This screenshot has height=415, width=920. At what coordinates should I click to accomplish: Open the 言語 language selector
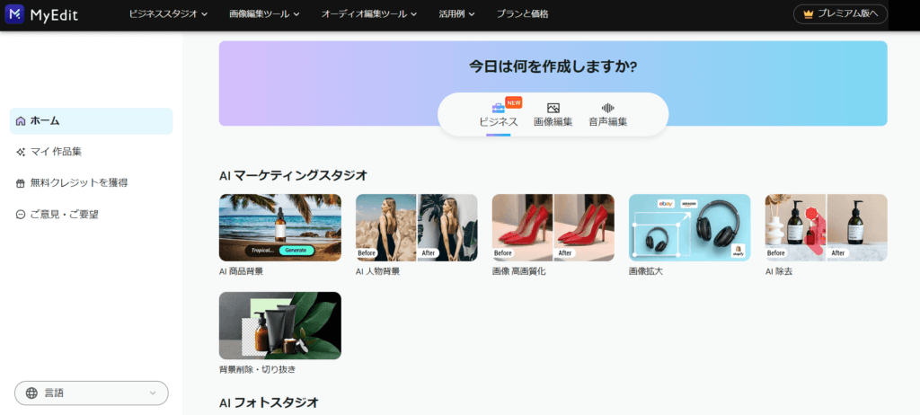click(x=92, y=393)
